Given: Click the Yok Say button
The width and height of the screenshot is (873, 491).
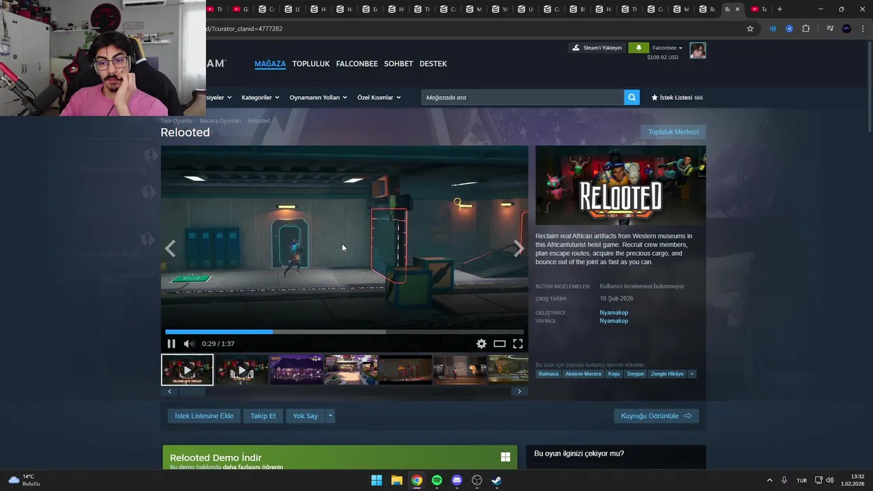Looking at the screenshot, I should click(x=306, y=416).
